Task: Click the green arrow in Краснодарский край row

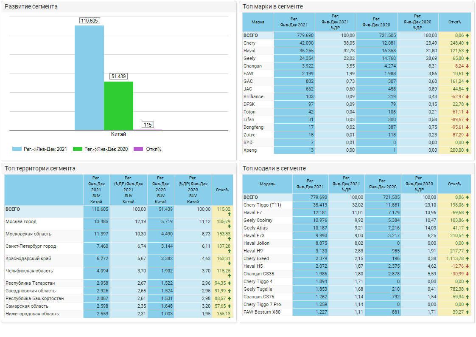Action: [229, 263]
